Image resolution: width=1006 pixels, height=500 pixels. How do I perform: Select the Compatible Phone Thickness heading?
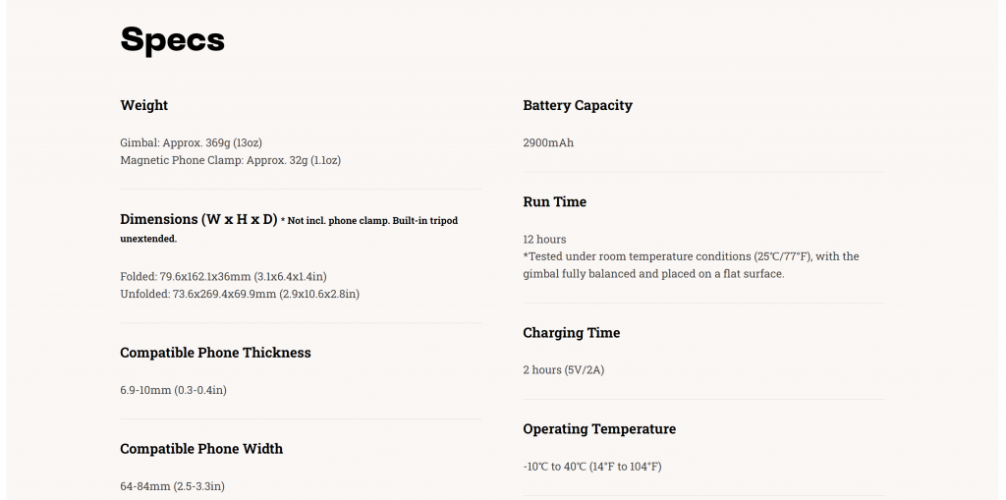tap(215, 353)
